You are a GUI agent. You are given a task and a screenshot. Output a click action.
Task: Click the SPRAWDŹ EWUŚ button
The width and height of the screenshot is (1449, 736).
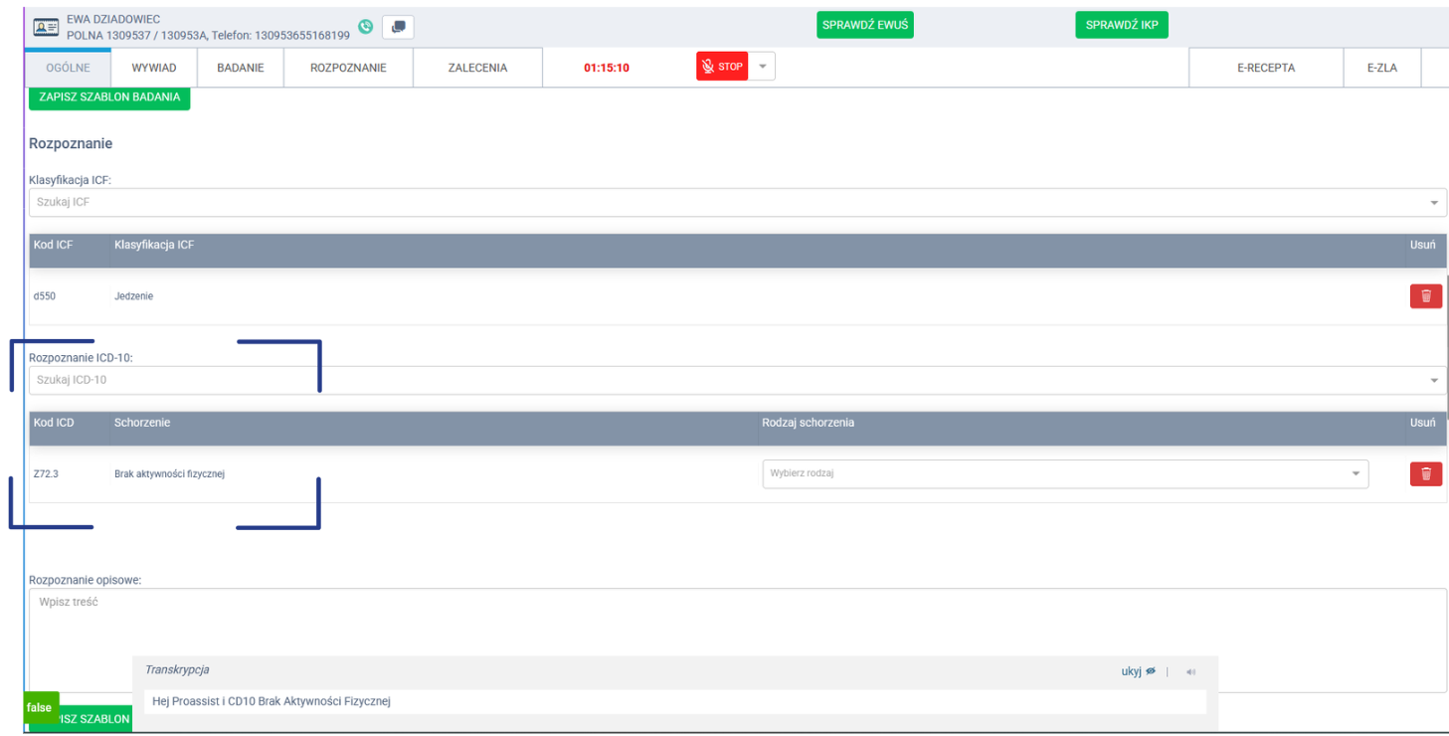[x=864, y=25]
